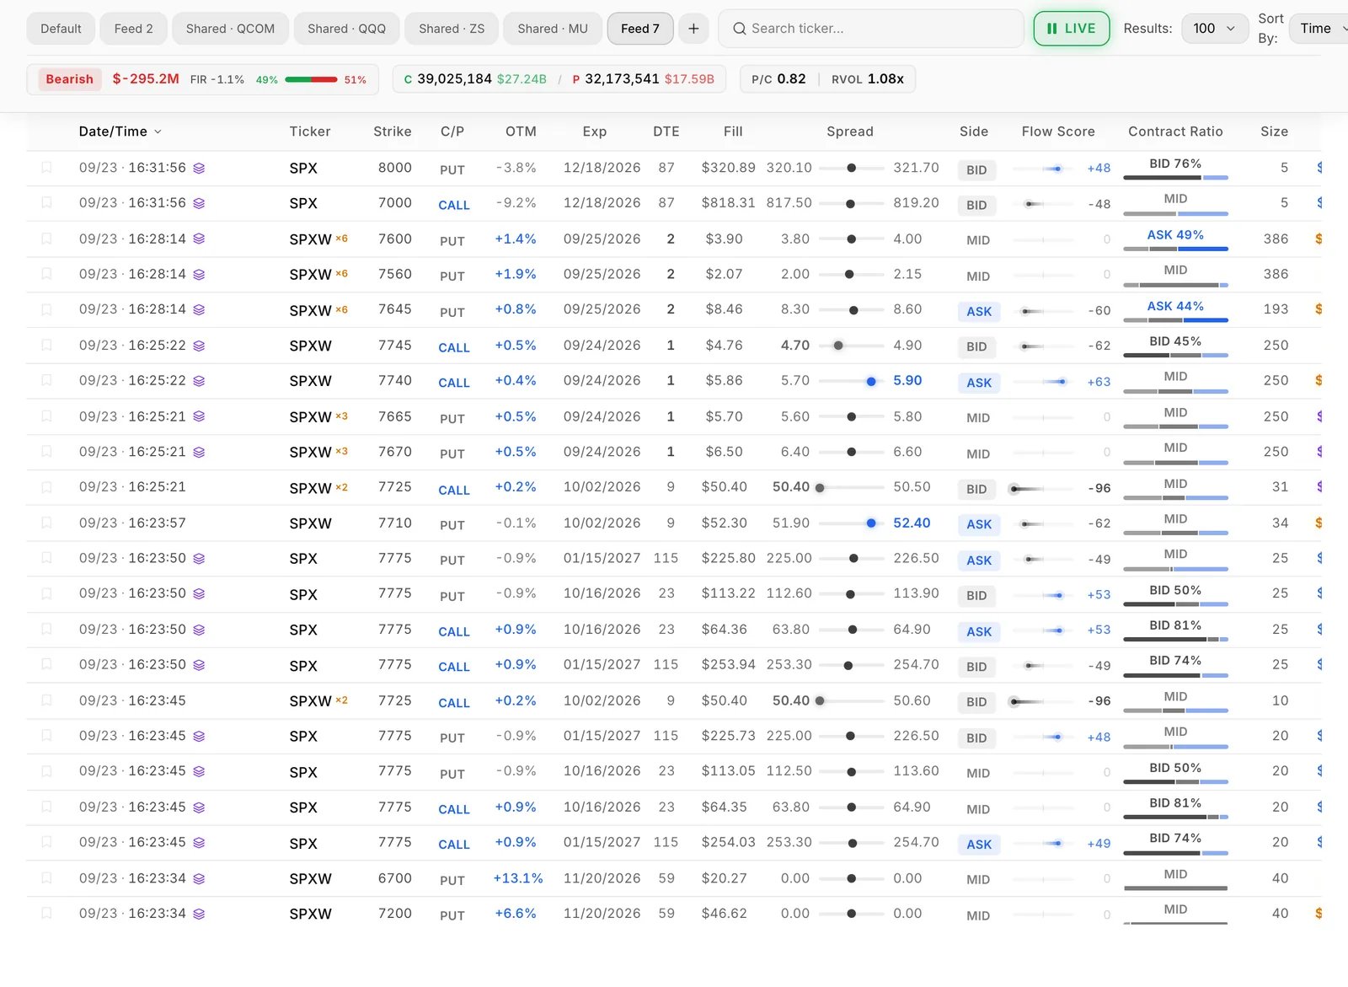Click the put volume 32,173,541 figure
The width and height of the screenshot is (1348, 987).
(622, 79)
